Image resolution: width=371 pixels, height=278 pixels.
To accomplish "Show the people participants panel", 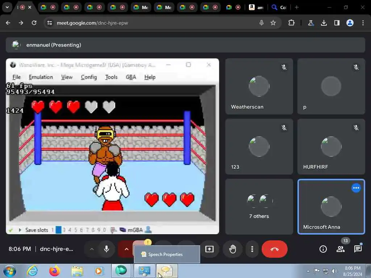I will 341,249.
